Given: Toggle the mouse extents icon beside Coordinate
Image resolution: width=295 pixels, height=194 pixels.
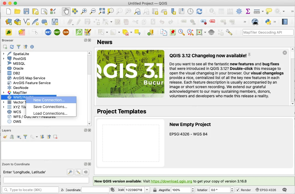Looking at the screenshot, I should (113, 190).
